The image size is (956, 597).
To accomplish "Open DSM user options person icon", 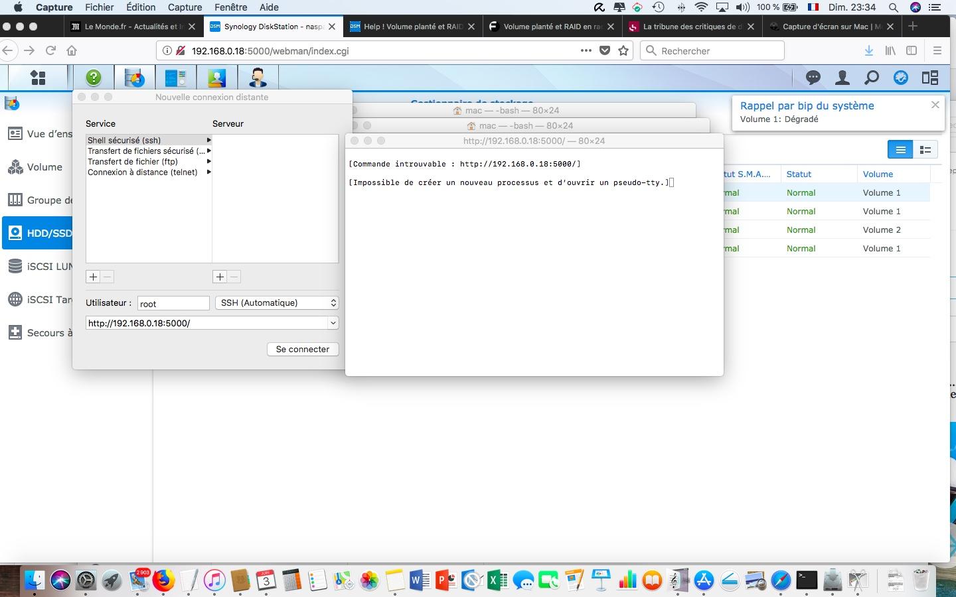I will coord(842,78).
